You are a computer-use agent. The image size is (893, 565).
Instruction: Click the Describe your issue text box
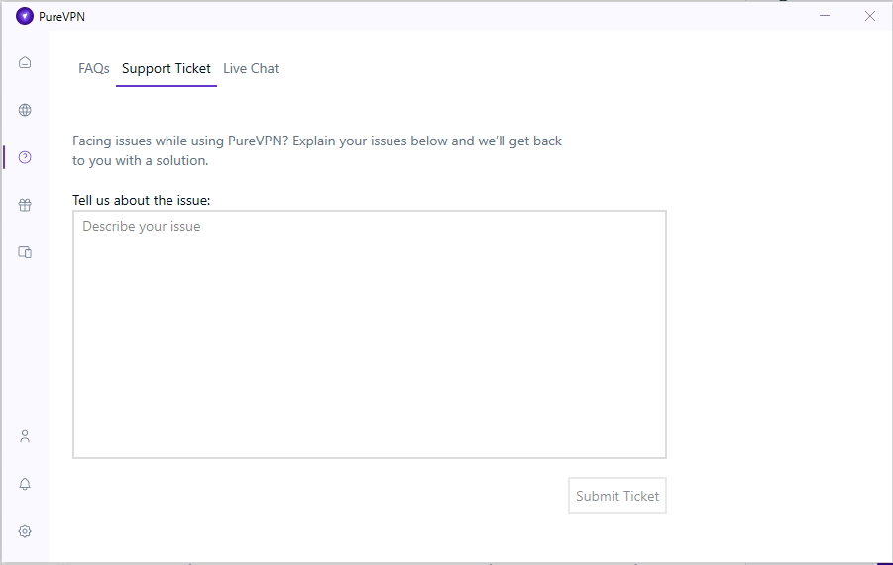tap(370, 334)
